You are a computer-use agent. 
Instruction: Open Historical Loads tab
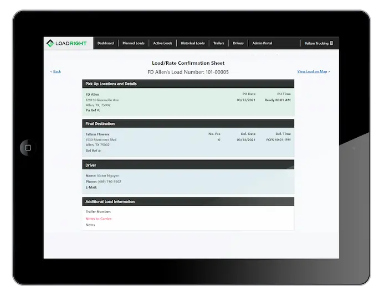[x=193, y=43]
